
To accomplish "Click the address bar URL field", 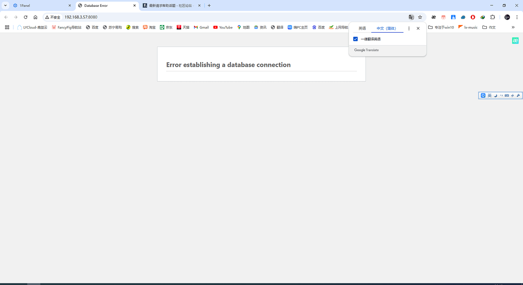I will [227, 17].
